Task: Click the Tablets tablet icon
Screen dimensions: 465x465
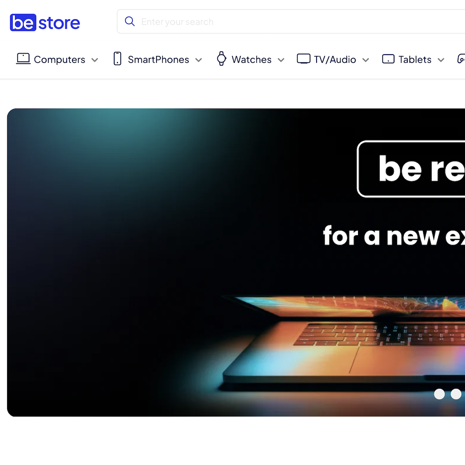Action: click(x=388, y=59)
